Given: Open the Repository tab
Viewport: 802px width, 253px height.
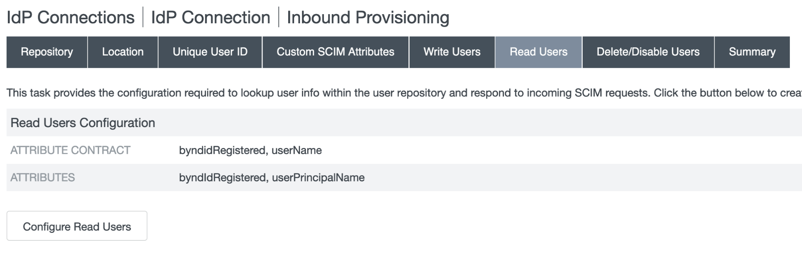Looking at the screenshot, I should tap(47, 52).
